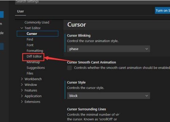Enable Cursor Smooth Caret Animation checkbox
Screen dimensions: 170x122
point(69,68)
